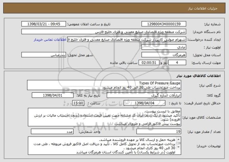This screenshot has width=229, height=162.
Task: Click the remaining time countdown 02:00:51
Action: tap(149, 62)
